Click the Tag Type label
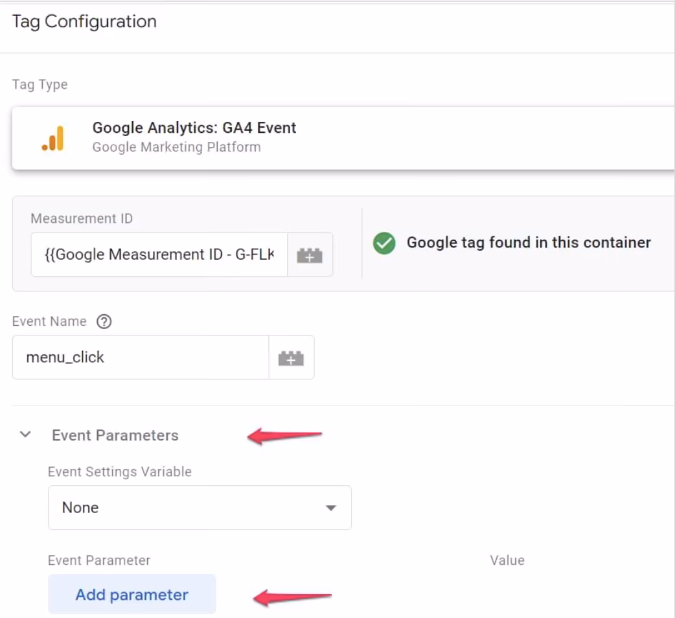 tap(40, 85)
